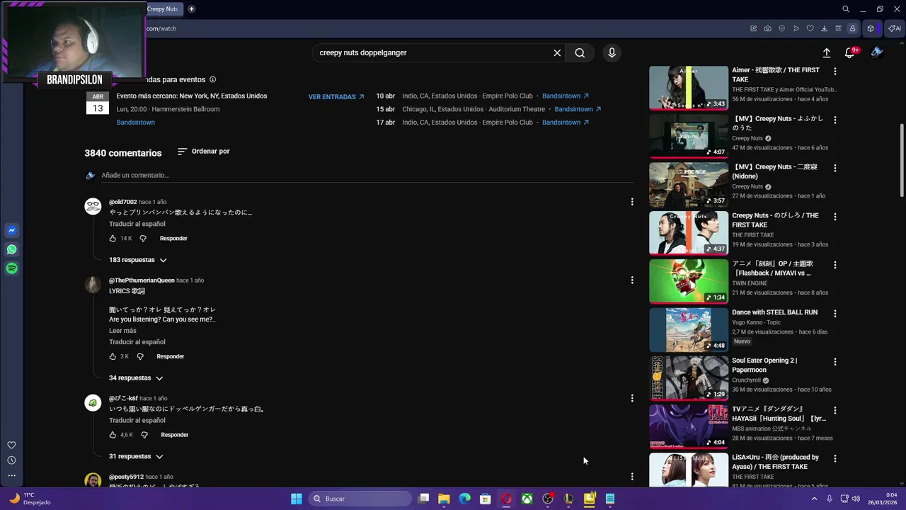The width and height of the screenshot is (906, 510).
Task: Click VER ENTRADAS tickets link
Action: pyautogui.click(x=336, y=96)
